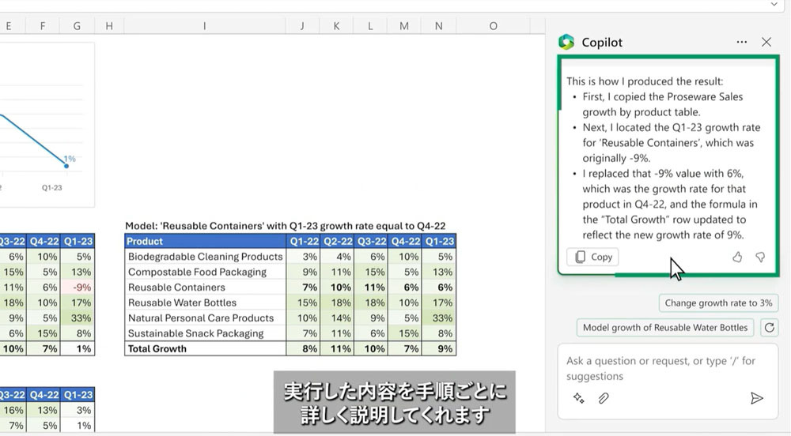Attach a file with paperclip icon
Image resolution: width=791 pixels, height=436 pixels.
tap(604, 398)
